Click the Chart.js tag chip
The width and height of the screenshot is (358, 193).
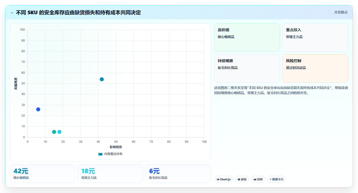[224, 179]
